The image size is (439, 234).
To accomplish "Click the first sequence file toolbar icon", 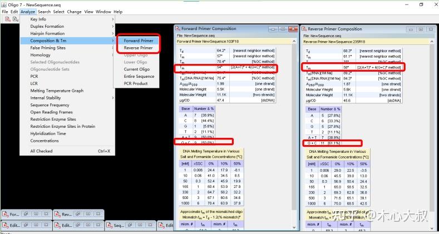I will (8, 19).
